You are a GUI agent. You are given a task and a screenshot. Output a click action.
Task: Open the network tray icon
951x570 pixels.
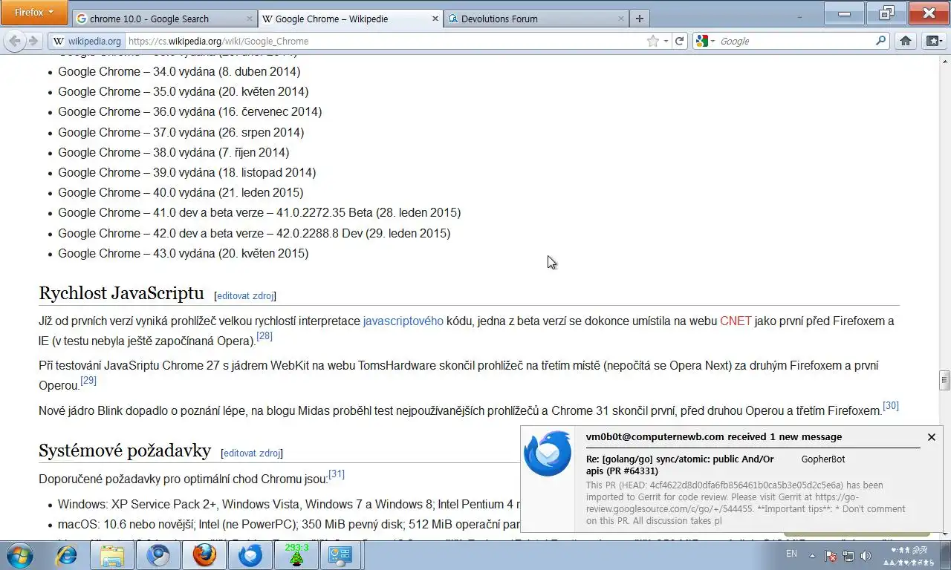tap(848, 555)
